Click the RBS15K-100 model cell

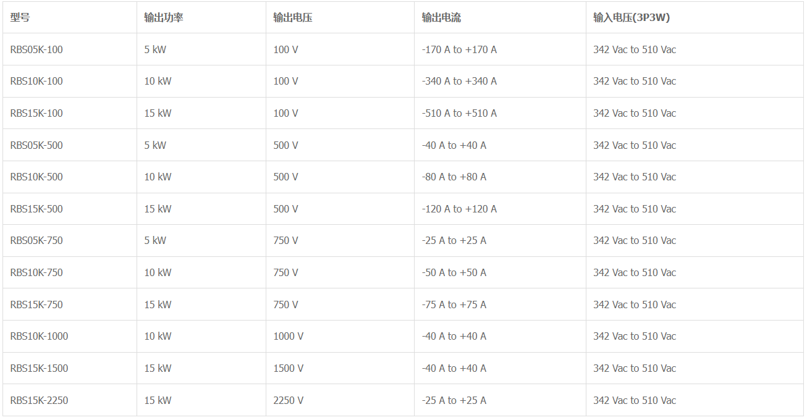tap(36, 113)
